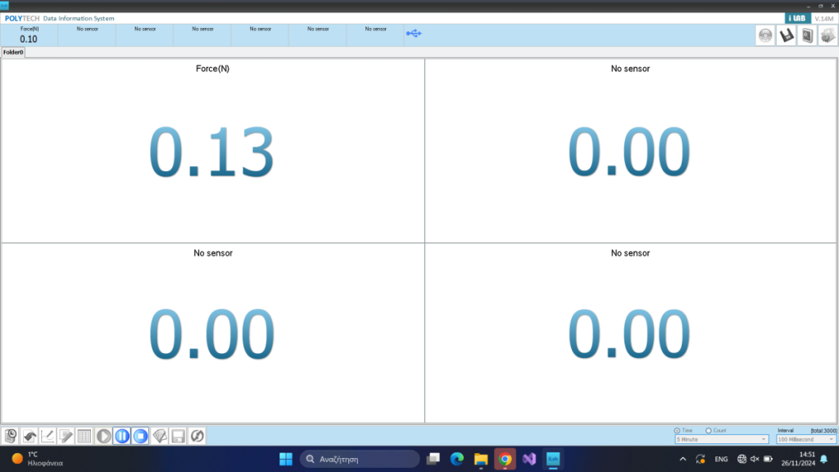Click the pause recording button
Screen dimensions: 839x472
[x=122, y=436]
